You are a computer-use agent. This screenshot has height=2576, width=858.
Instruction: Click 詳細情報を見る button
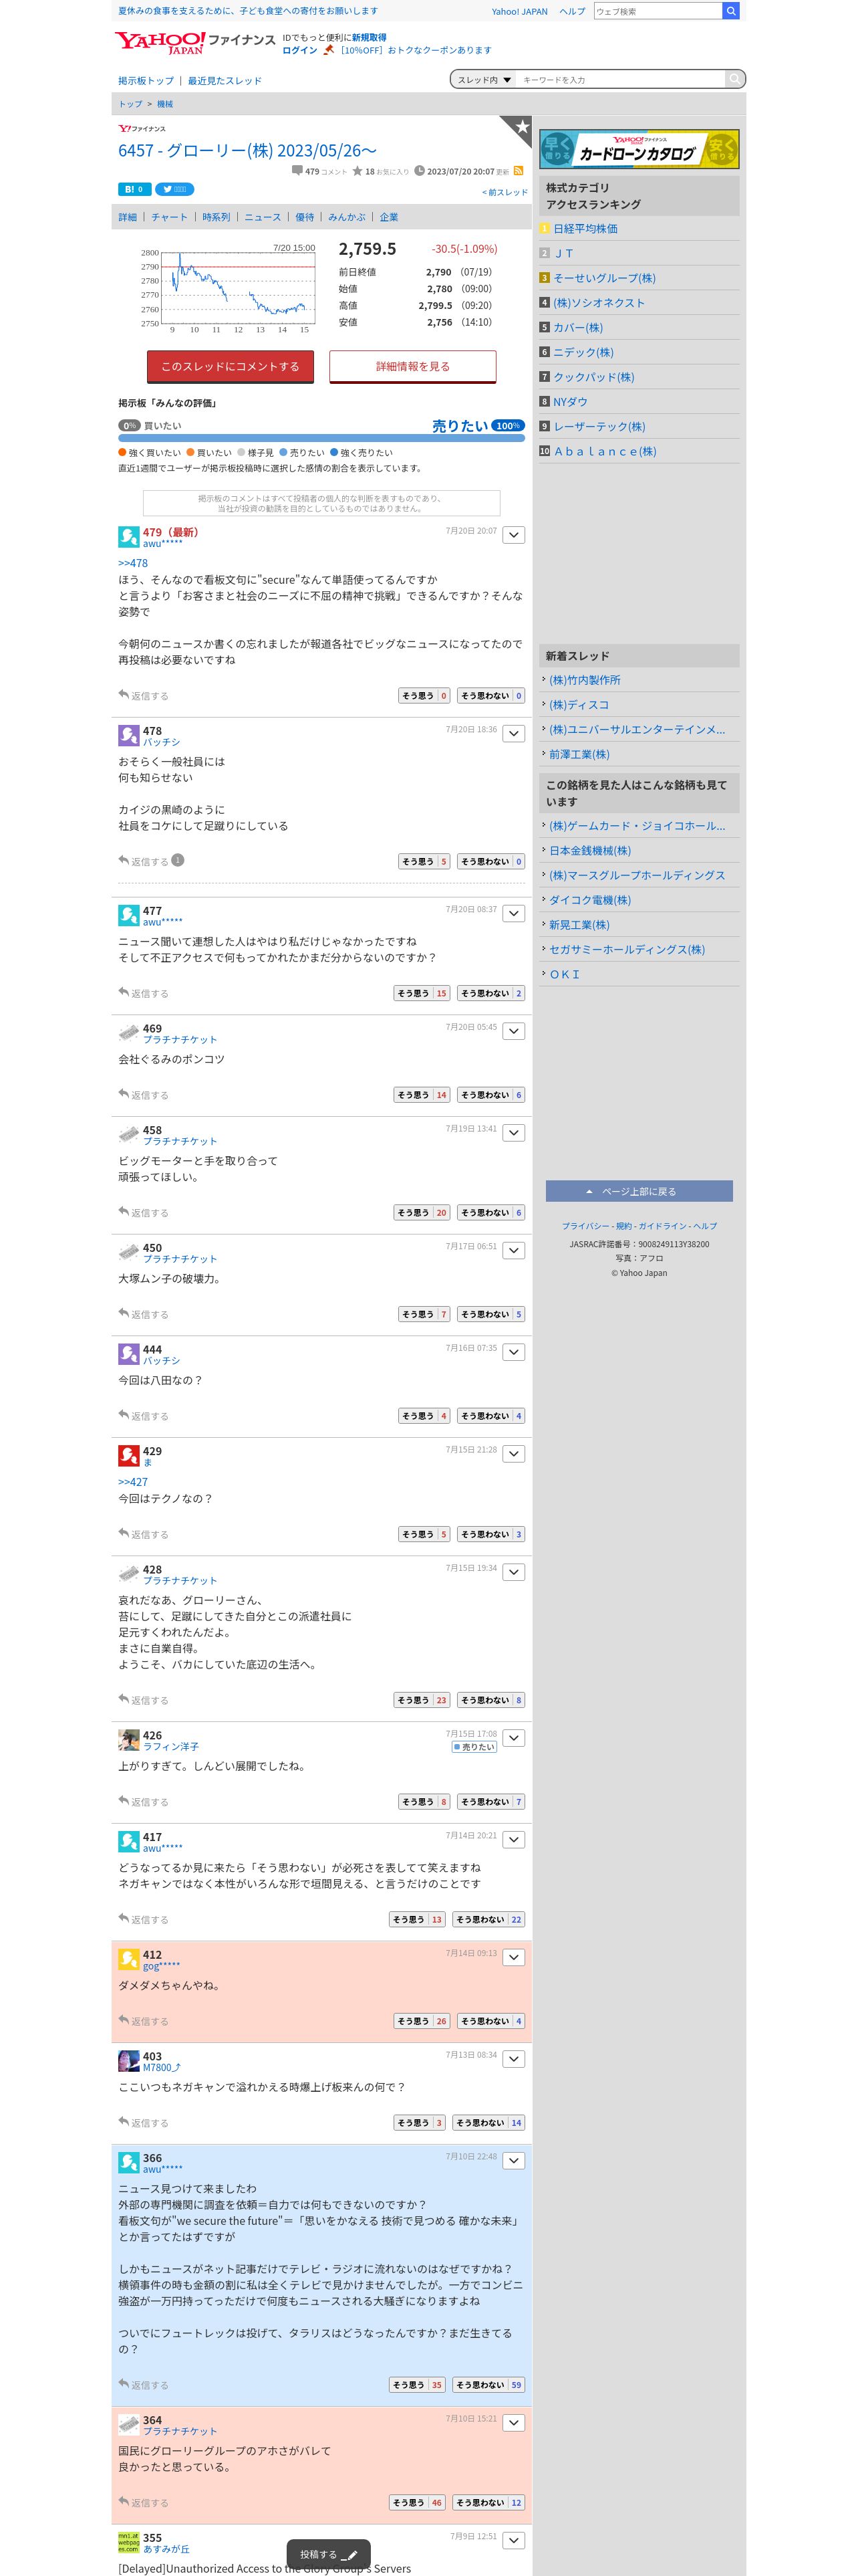point(412,366)
